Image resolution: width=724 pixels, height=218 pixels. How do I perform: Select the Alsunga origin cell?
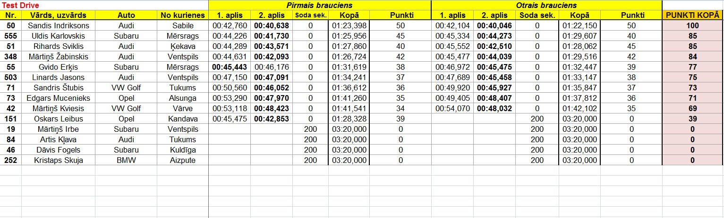(x=183, y=98)
